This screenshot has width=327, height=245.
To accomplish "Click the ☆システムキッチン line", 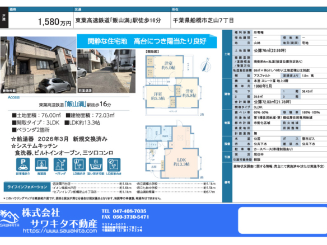I will pyautogui.click(x=35, y=146).
